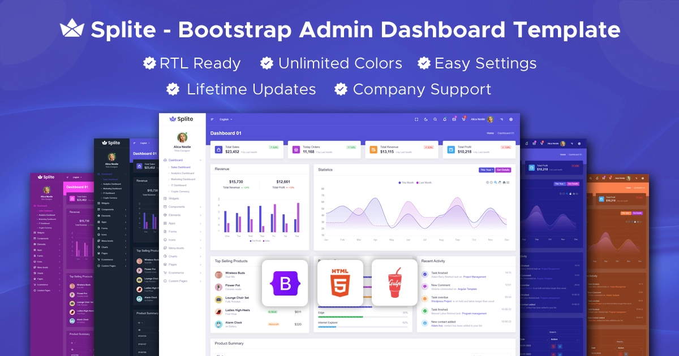Open shopping cart icon in white dashboard header
The image size is (679, 356).
(463, 119)
